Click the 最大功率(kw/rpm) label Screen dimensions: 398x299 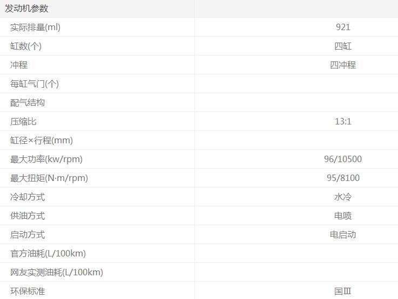tap(46, 159)
